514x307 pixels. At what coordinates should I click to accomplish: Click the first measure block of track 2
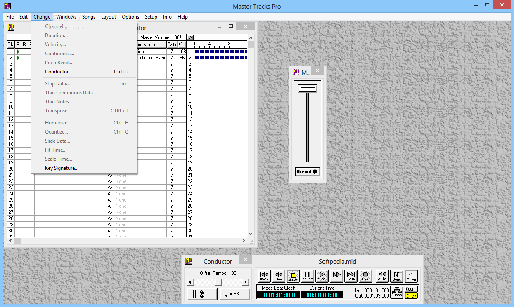click(197, 58)
